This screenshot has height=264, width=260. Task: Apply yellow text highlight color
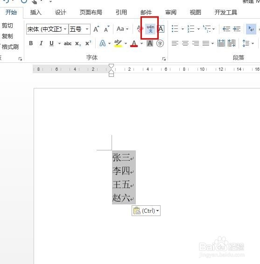(118, 43)
